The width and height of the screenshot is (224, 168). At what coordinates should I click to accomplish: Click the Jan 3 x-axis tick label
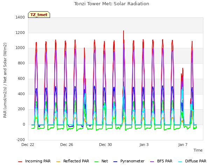[x=144, y=145]
